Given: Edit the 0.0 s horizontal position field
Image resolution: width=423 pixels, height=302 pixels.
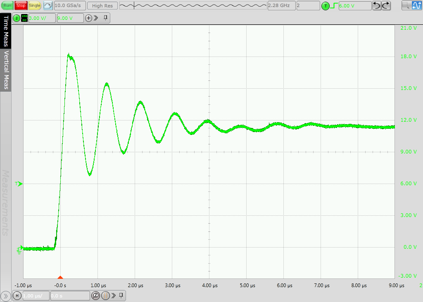Looking at the screenshot, I should point(70,295).
